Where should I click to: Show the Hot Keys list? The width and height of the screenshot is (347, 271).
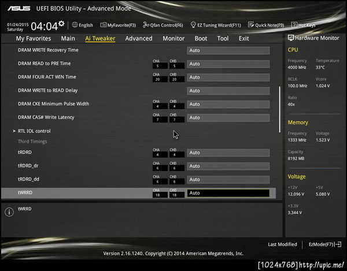pos(307,25)
